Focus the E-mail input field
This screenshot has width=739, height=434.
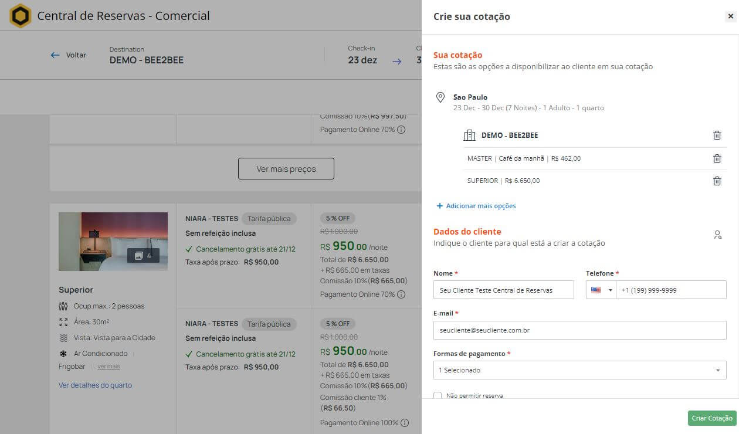(x=579, y=330)
